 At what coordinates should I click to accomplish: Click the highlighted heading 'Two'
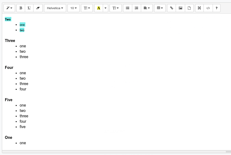tap(8, 19)
